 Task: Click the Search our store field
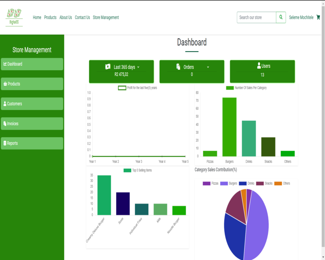(x=256, y=17)
